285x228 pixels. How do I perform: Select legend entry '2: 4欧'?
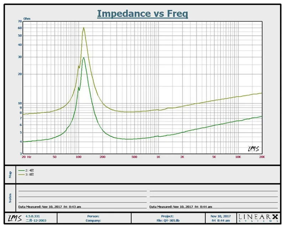click(x=30, y=170)
